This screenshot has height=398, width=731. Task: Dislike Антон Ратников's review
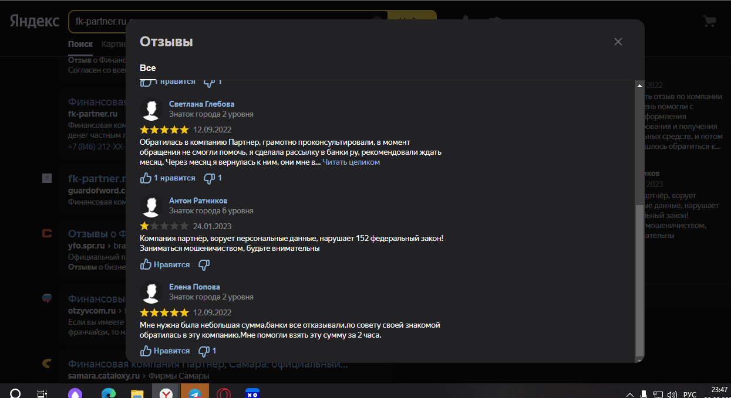(204, 264)
